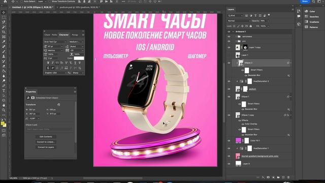Open the Comments panel icon
This screenshot has width=325, height=183.
tap(299, 16)
